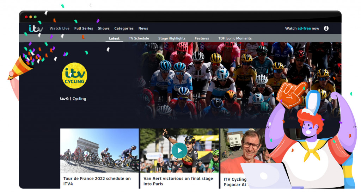Play the Van Aert final stage video
This screenshot has width=361, height=193.
click(179, 150)
